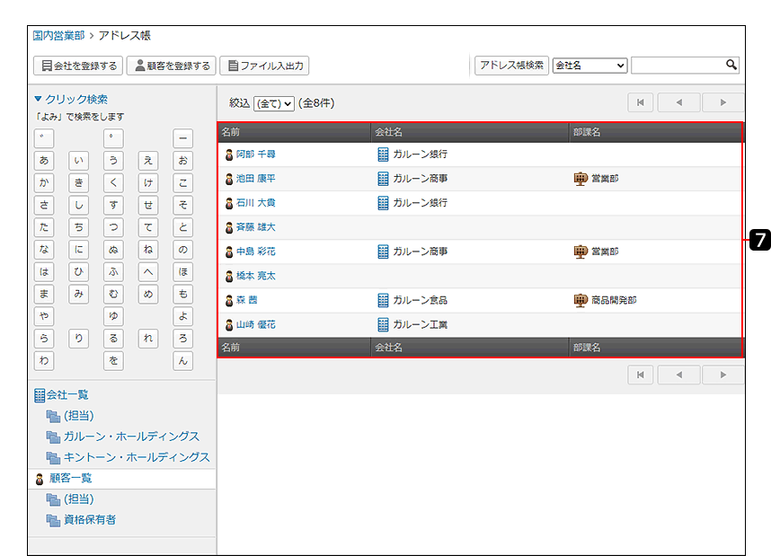The height and width of the screenshot is (556, 771).
Task: Click the person icon beside 阿部 千尋
Action: point(229,154)
